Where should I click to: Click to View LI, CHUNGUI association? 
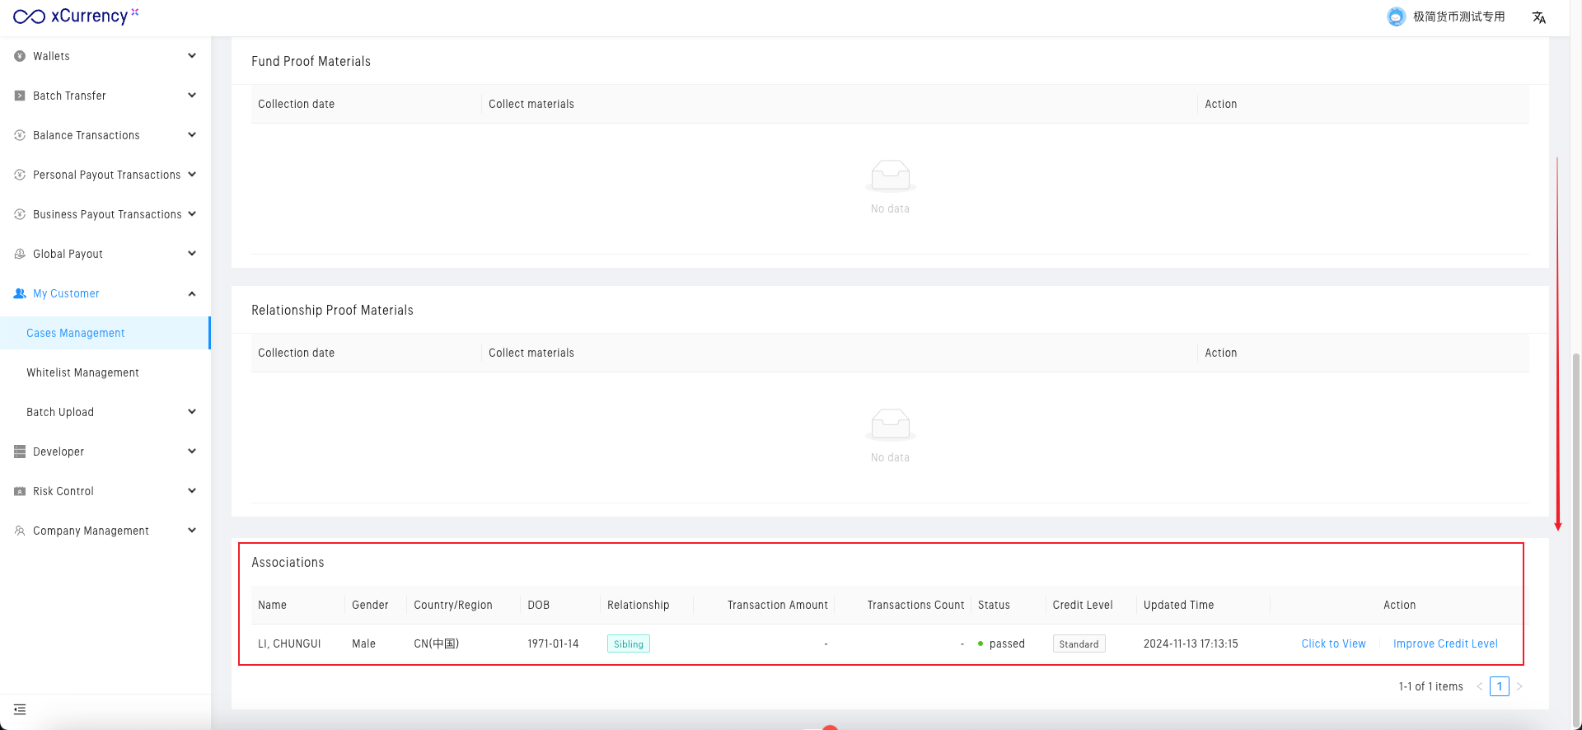click(x=1333, y=644)
